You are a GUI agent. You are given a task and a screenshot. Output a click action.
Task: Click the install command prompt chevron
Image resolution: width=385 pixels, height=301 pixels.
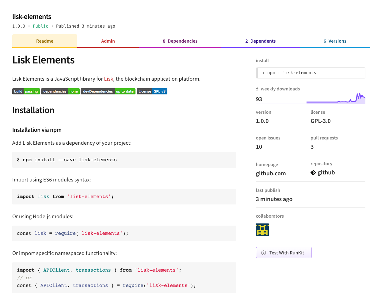coord(263,73)
